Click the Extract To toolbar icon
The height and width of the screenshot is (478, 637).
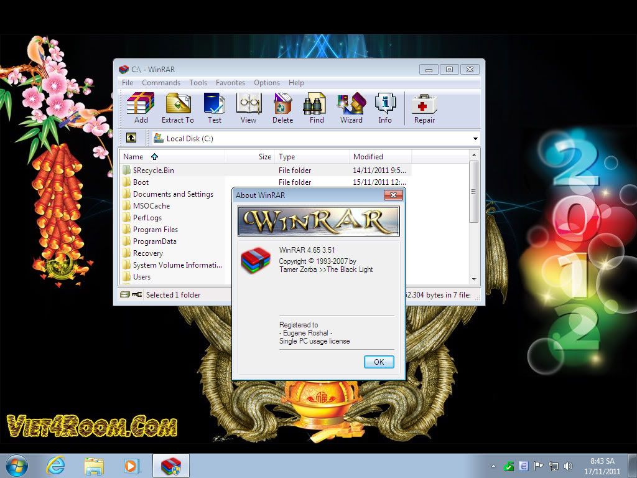click(179, 103)
